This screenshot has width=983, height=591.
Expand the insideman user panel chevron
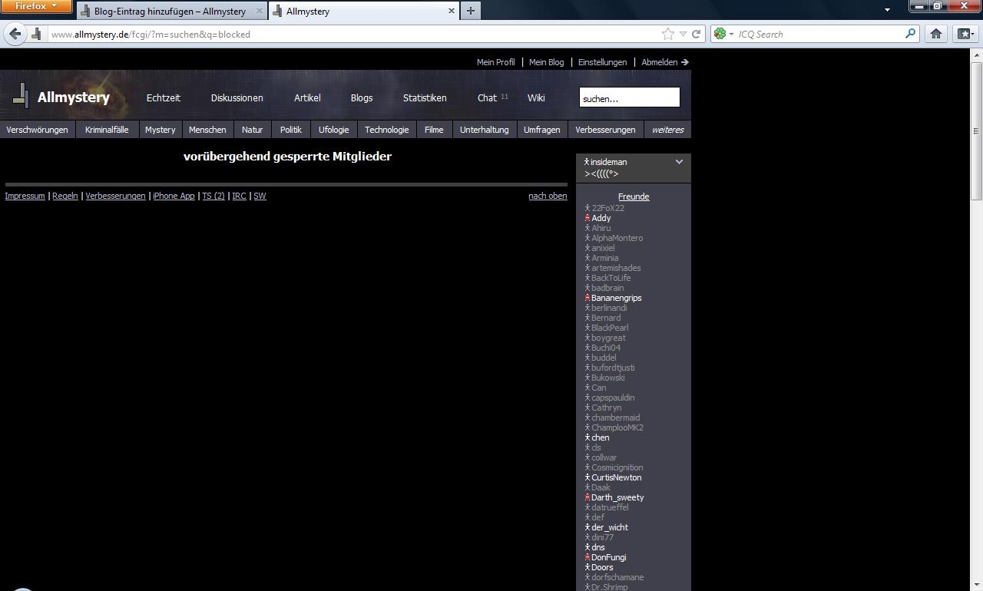coord(679,162)
